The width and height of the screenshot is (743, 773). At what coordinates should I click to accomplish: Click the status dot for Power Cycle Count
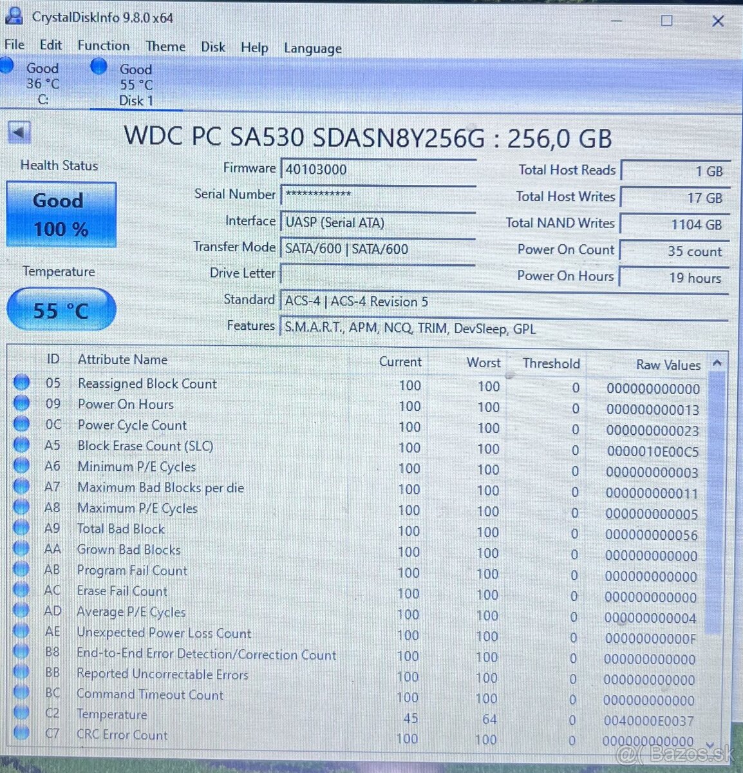(x=22, y=424)
